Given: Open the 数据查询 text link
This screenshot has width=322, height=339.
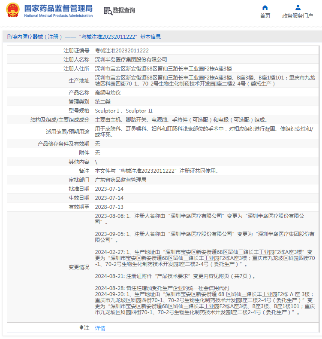Looking at the screenshot, I should (x=123, y=10).
